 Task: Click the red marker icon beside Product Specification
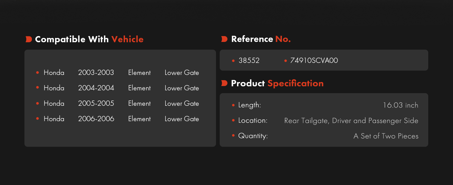(x=224, y=83)
